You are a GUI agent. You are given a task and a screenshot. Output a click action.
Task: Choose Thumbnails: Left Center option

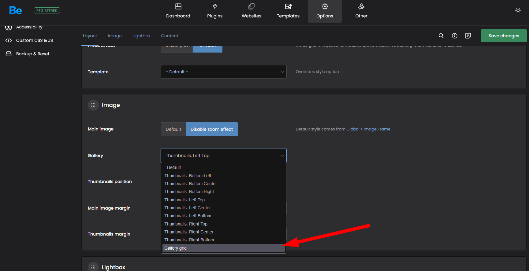[x=224, y=208]
